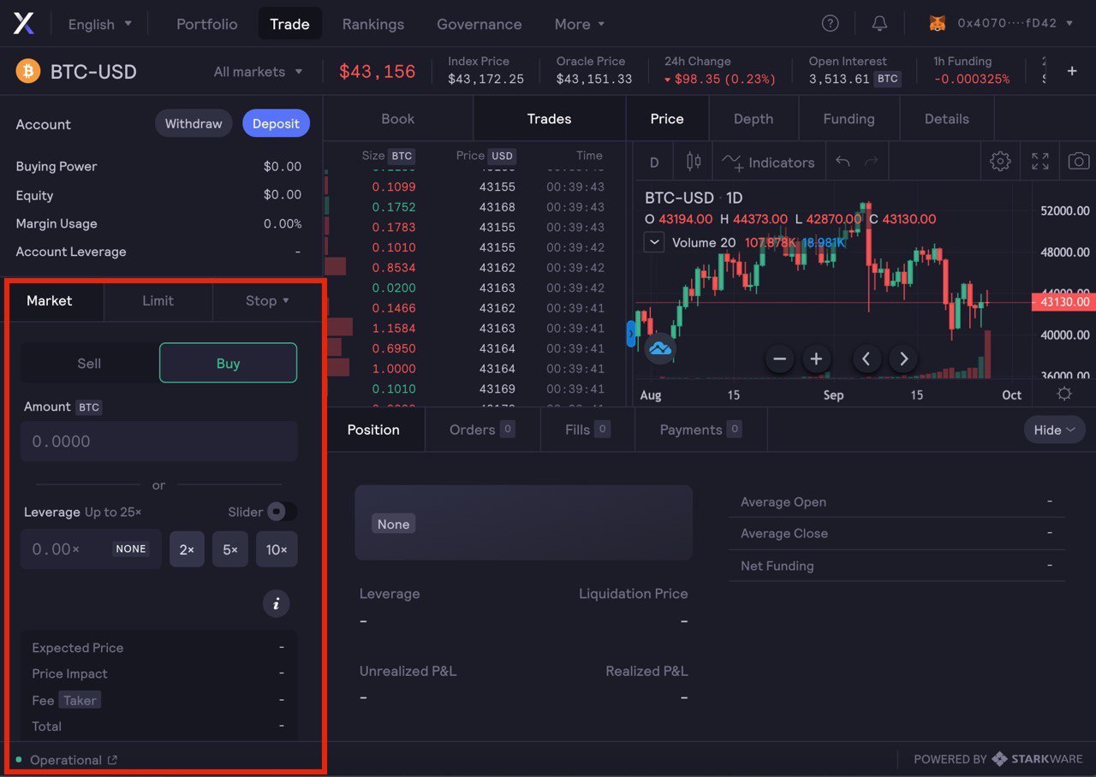
Task: Click the Withdraw button
Action: (x=194, y=123)
